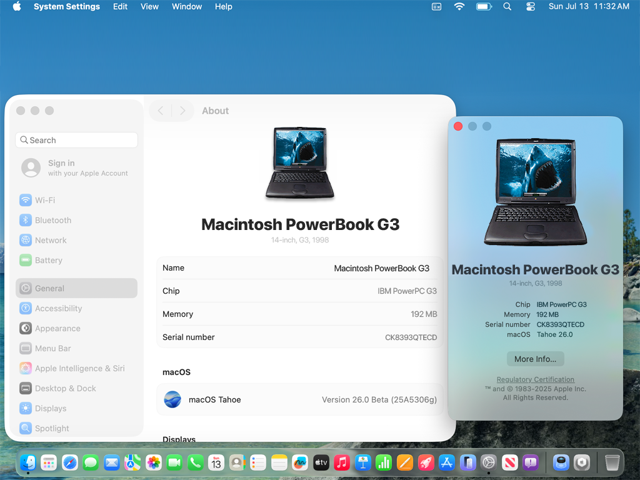
Task: Open App Store from the Dock
Action: tap(446, 462)
